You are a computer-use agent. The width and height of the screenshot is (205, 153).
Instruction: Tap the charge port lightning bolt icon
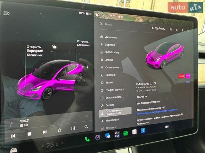87,67
